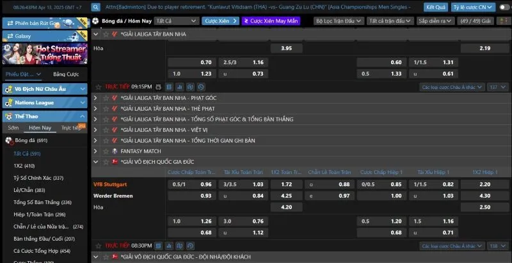
Task: Star the GIẢI VÔ ĐỊCH QUỐC GIA ĐỨC league
Action: click(x=104, y=161)
